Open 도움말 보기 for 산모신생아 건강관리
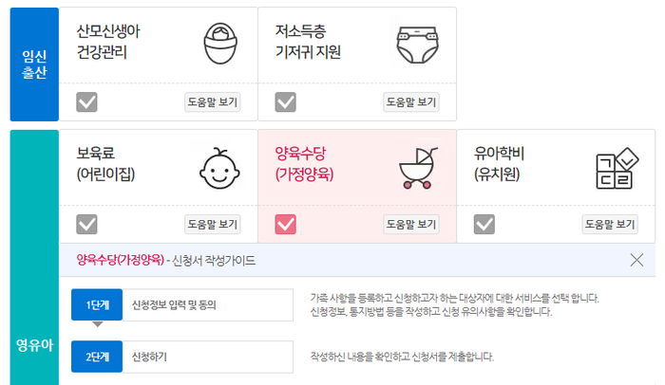The image size is (665, 385). 212,102
